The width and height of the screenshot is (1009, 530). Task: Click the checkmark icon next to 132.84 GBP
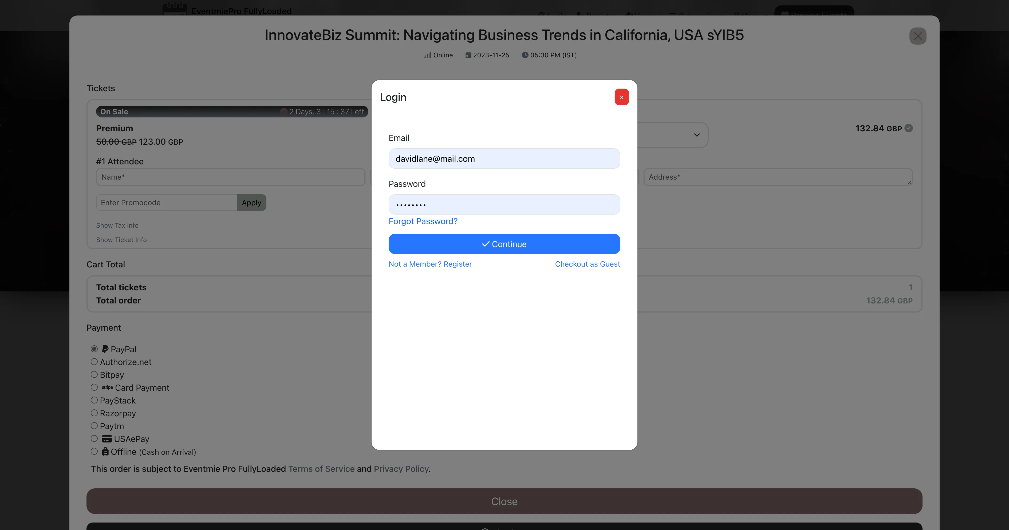(x=909, y=128)
